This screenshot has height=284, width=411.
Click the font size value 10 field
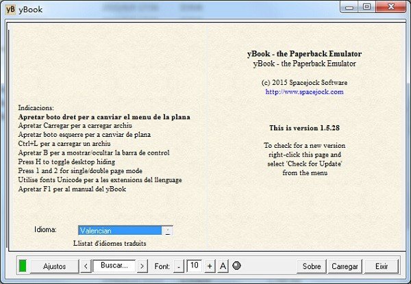click(x=195, y=266)
